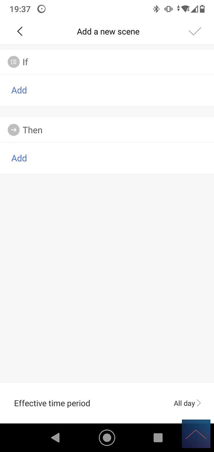Open the Android recent apps button
214x452 pixels.
coord(158,438)
